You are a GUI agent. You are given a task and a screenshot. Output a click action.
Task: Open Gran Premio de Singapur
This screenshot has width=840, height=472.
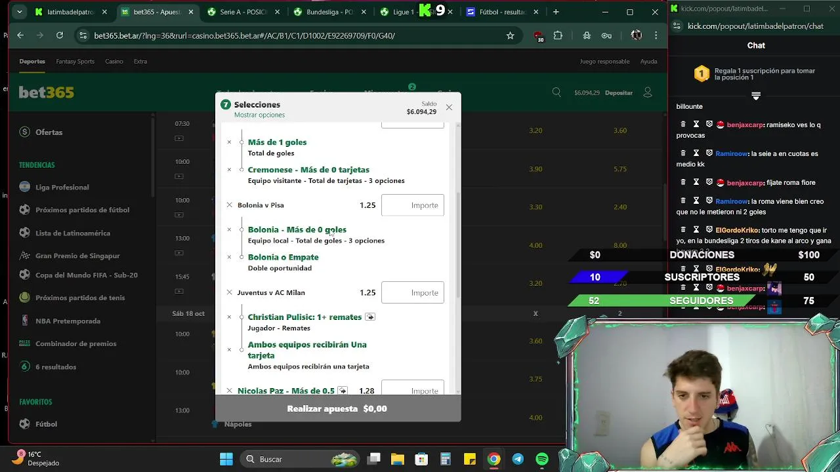(x=77, y=256)
